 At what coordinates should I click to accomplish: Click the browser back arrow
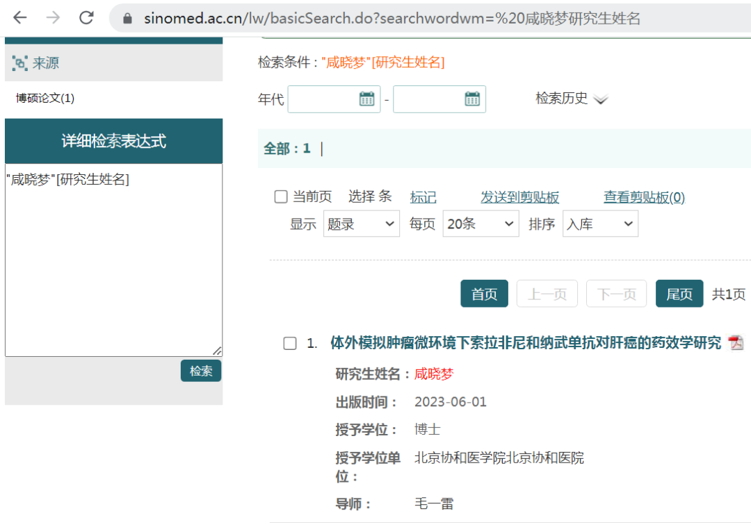[x=20, y=18]
